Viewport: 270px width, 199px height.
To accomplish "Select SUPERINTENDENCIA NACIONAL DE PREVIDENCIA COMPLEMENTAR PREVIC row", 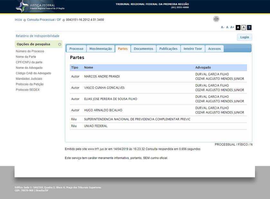I will (158, 119).
